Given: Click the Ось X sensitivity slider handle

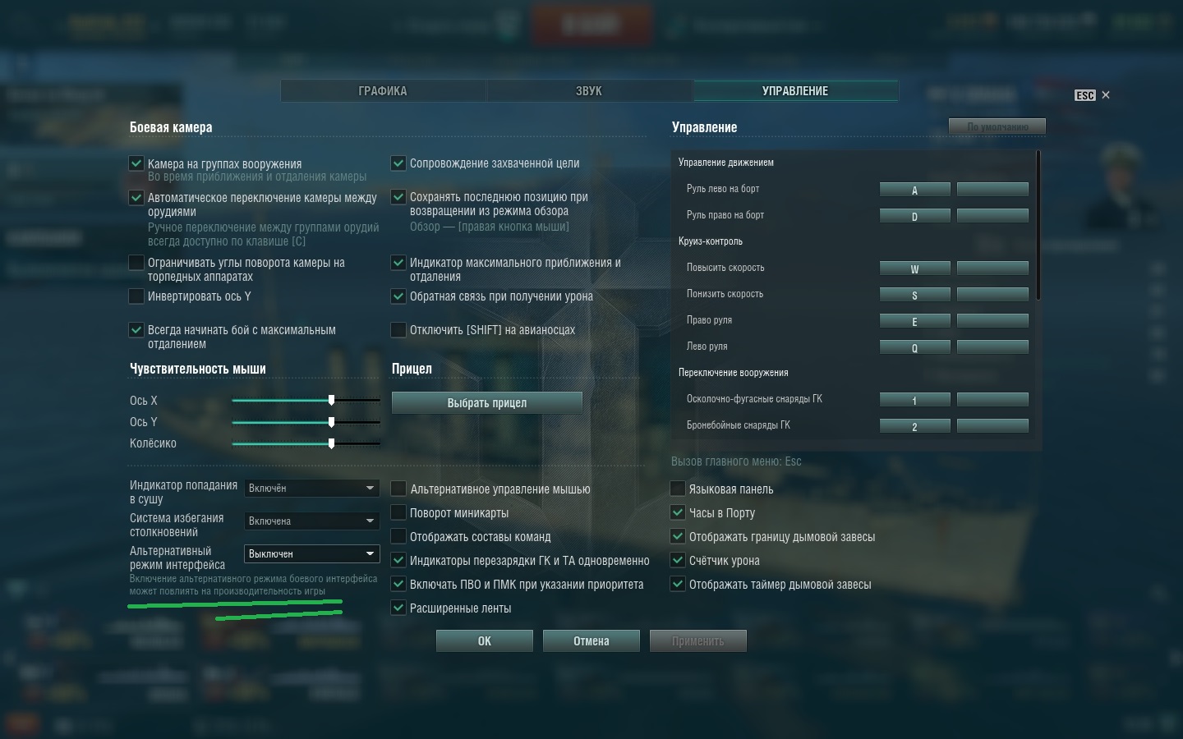Looking at the screenshot, I should coord(331,400).
